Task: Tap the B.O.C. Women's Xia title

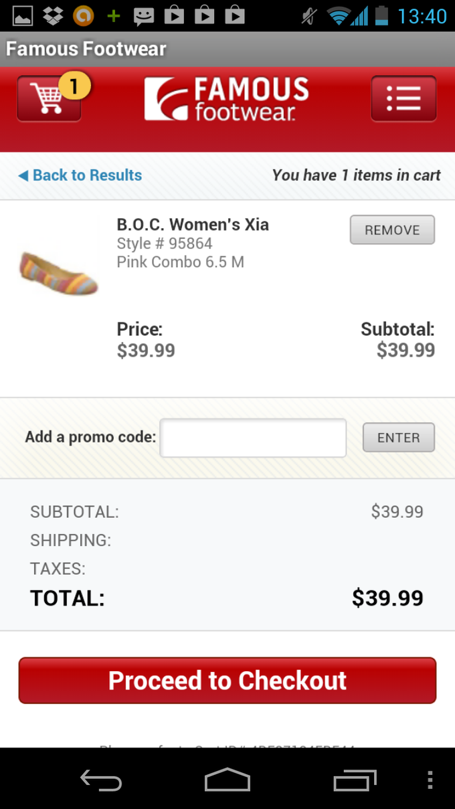Action: tap(193, 224)
